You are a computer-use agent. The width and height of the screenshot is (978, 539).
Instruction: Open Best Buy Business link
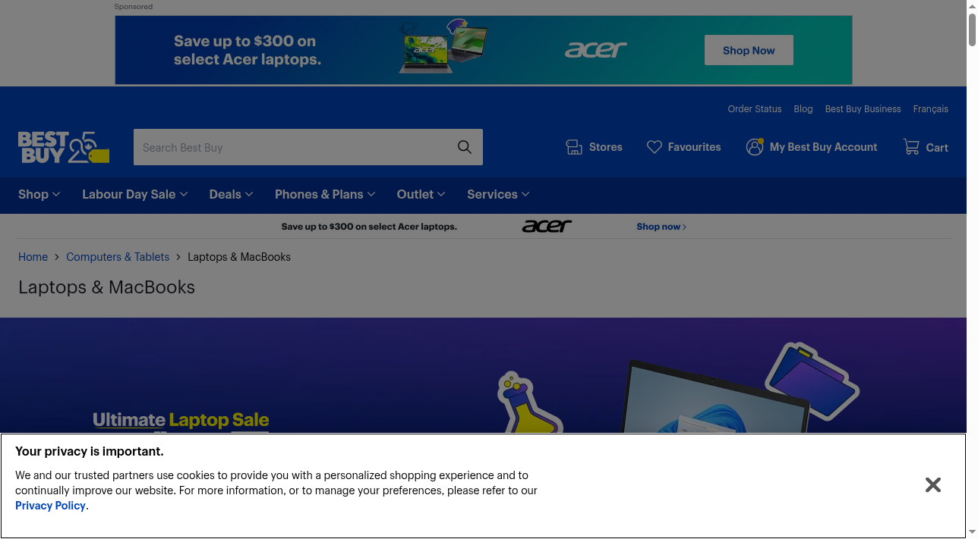click(x=863, y=109)
